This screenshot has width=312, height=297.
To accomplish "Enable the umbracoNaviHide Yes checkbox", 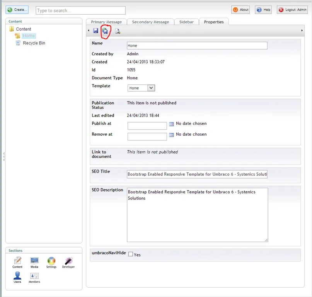I will pos(131,254).
